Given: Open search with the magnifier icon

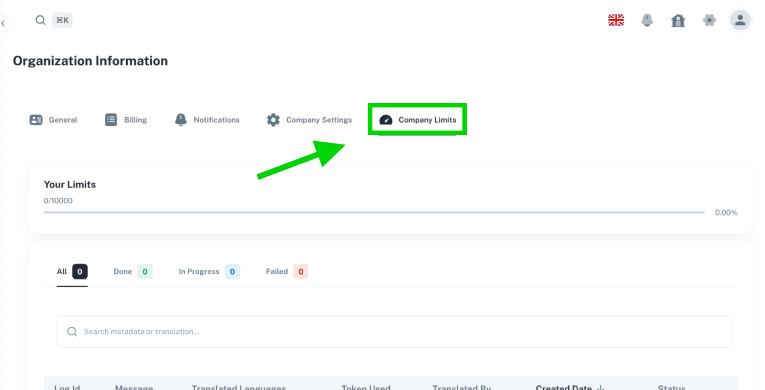Looking at the screenshot, I should (40, 20).
